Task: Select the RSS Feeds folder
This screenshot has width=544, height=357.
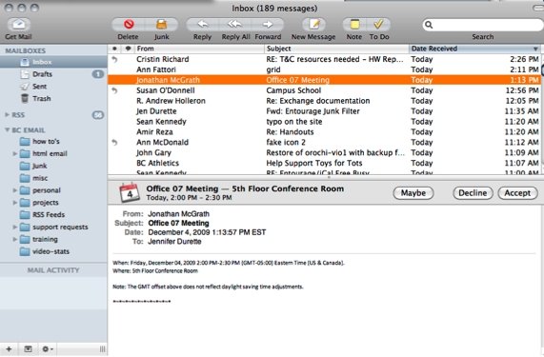Action: [x=53, y=214]
